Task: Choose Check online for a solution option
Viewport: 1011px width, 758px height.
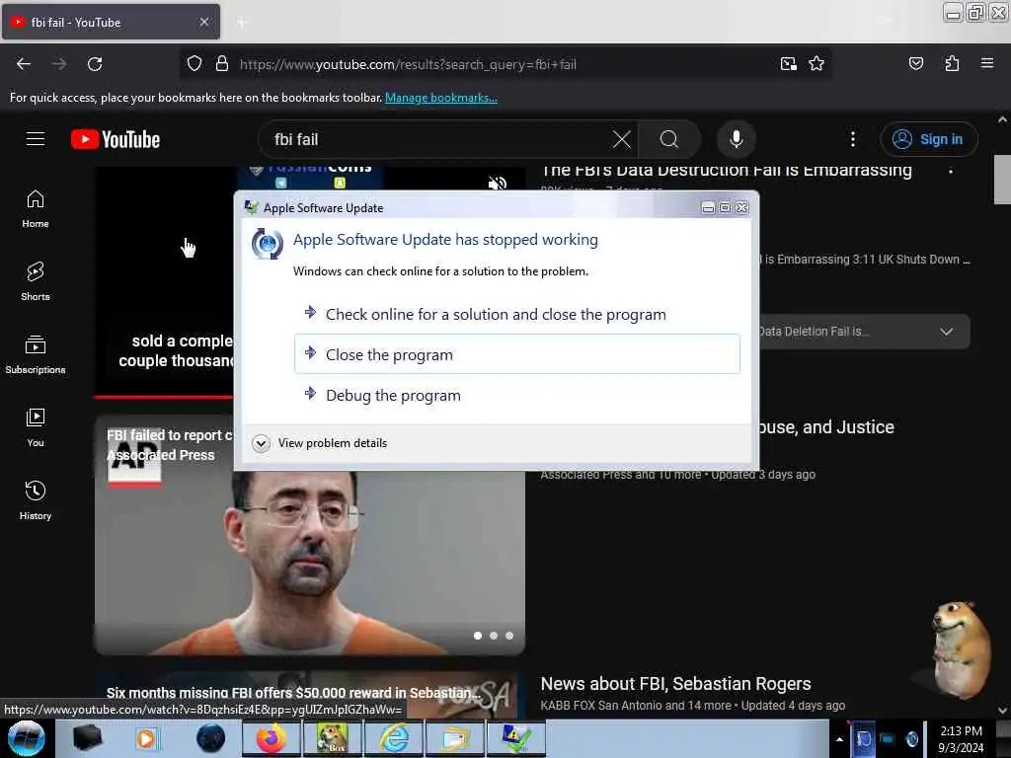Action: pos(517,314)
